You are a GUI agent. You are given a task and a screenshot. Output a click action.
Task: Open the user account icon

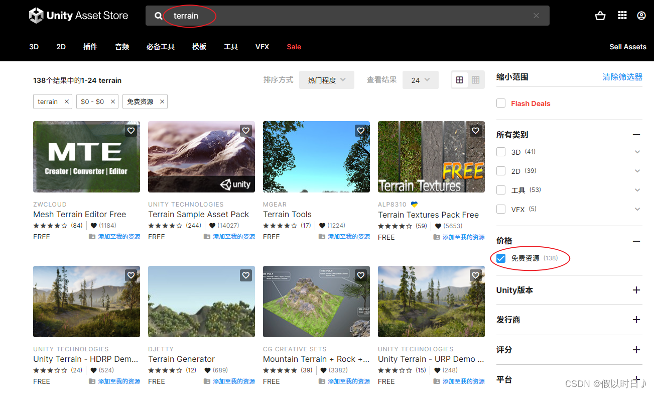point(641,16)
